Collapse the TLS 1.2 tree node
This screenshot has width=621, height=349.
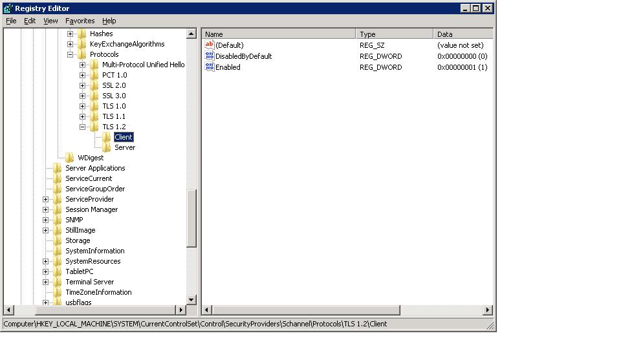(82, 127)
